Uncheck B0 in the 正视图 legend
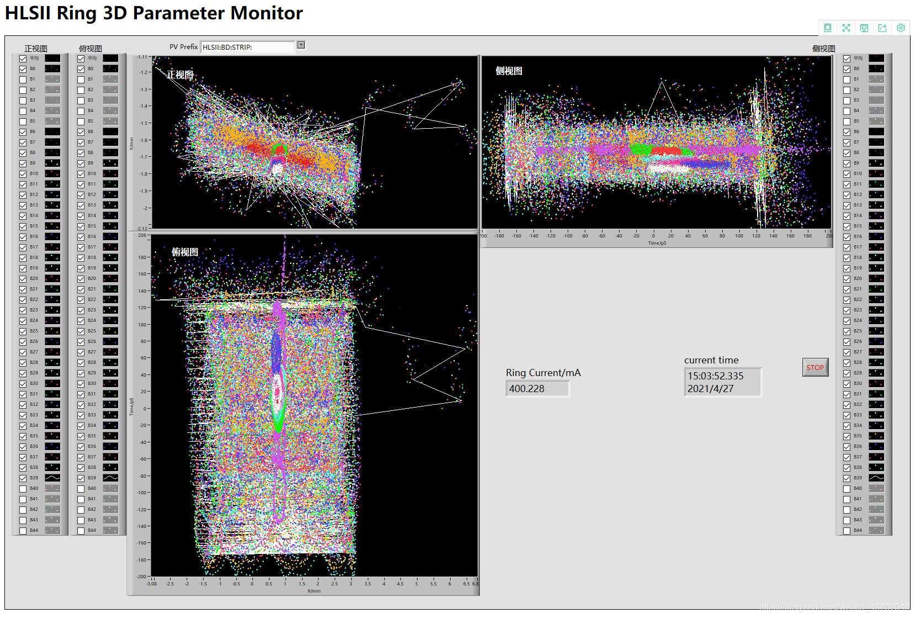Viewport: 915px width, 618px height. coord(23,69)
